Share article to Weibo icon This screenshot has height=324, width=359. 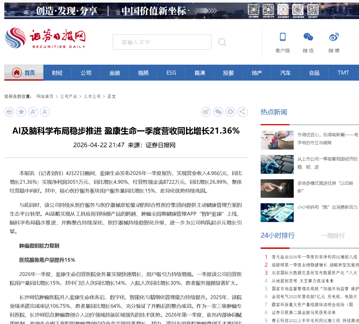(206, 112)
